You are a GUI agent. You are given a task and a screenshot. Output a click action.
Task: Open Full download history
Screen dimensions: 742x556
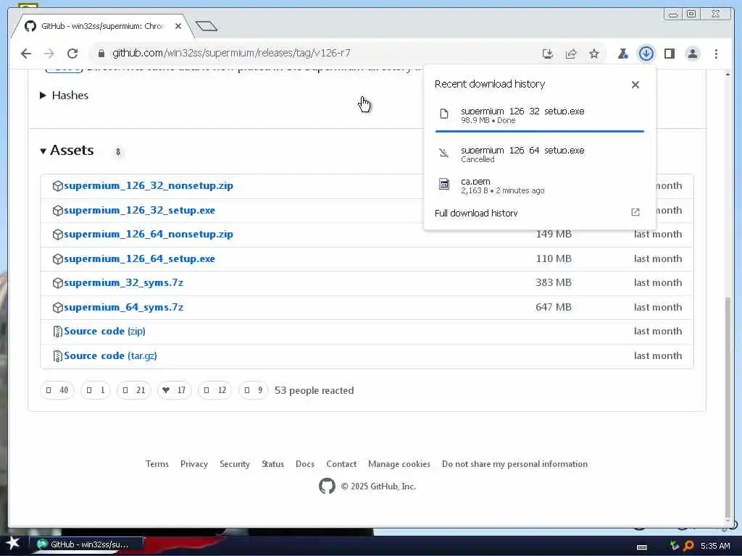(475, 214)
